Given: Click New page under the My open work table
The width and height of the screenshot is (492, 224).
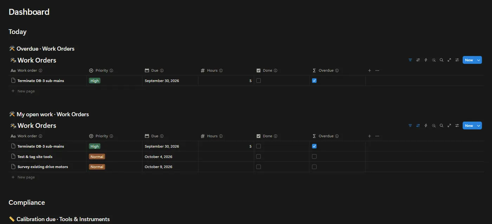Looking at the screenshot, I should pos(23,177).
